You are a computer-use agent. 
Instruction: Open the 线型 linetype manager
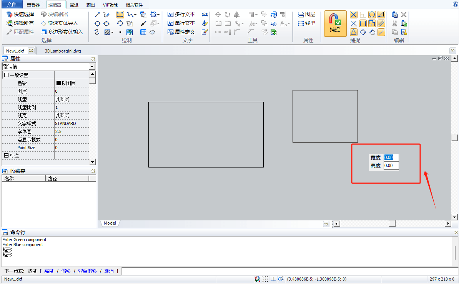tap(306, 23)
